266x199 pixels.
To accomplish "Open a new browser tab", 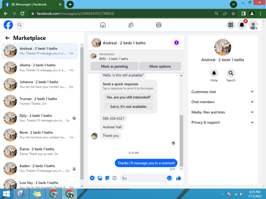I will (x=70, y=4).
